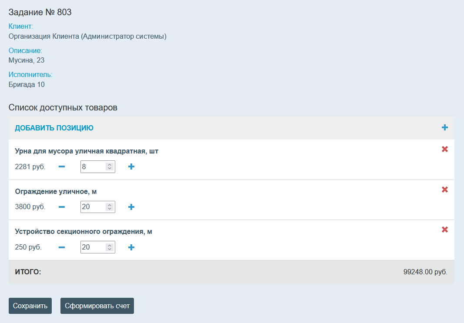Increase quantity of Ограждение уличное
The height and width of the screenshot is (323, 464).
(x=131, y=207)
